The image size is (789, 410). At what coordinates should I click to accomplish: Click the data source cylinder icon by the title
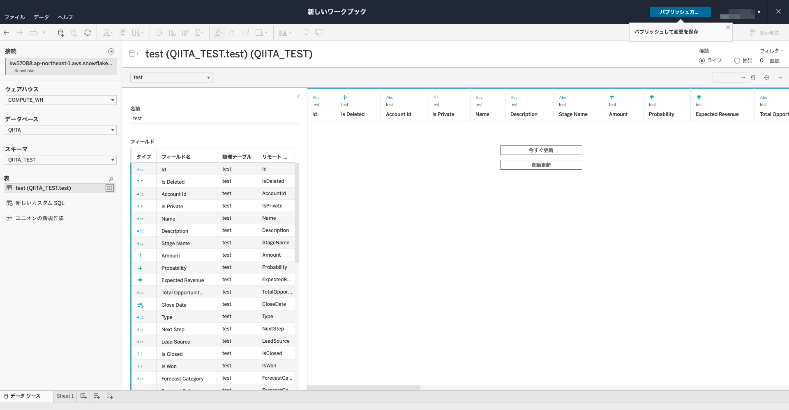click(134, 54)
